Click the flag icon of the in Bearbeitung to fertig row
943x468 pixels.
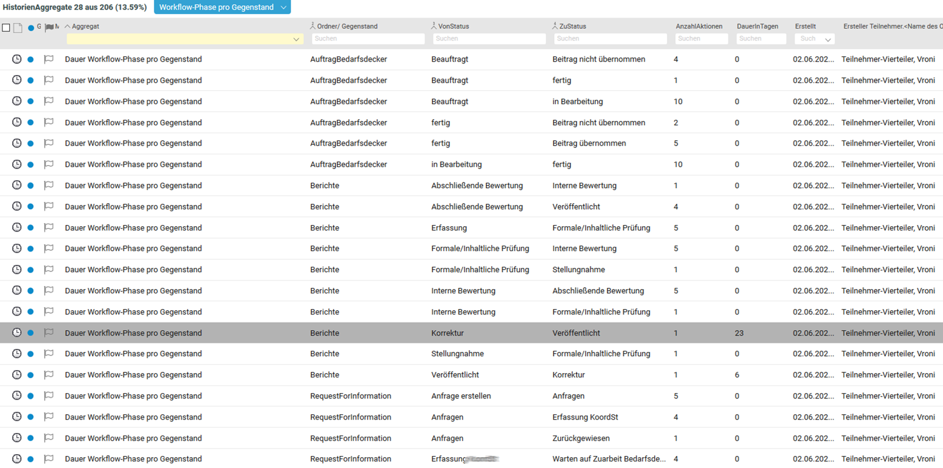48,164
